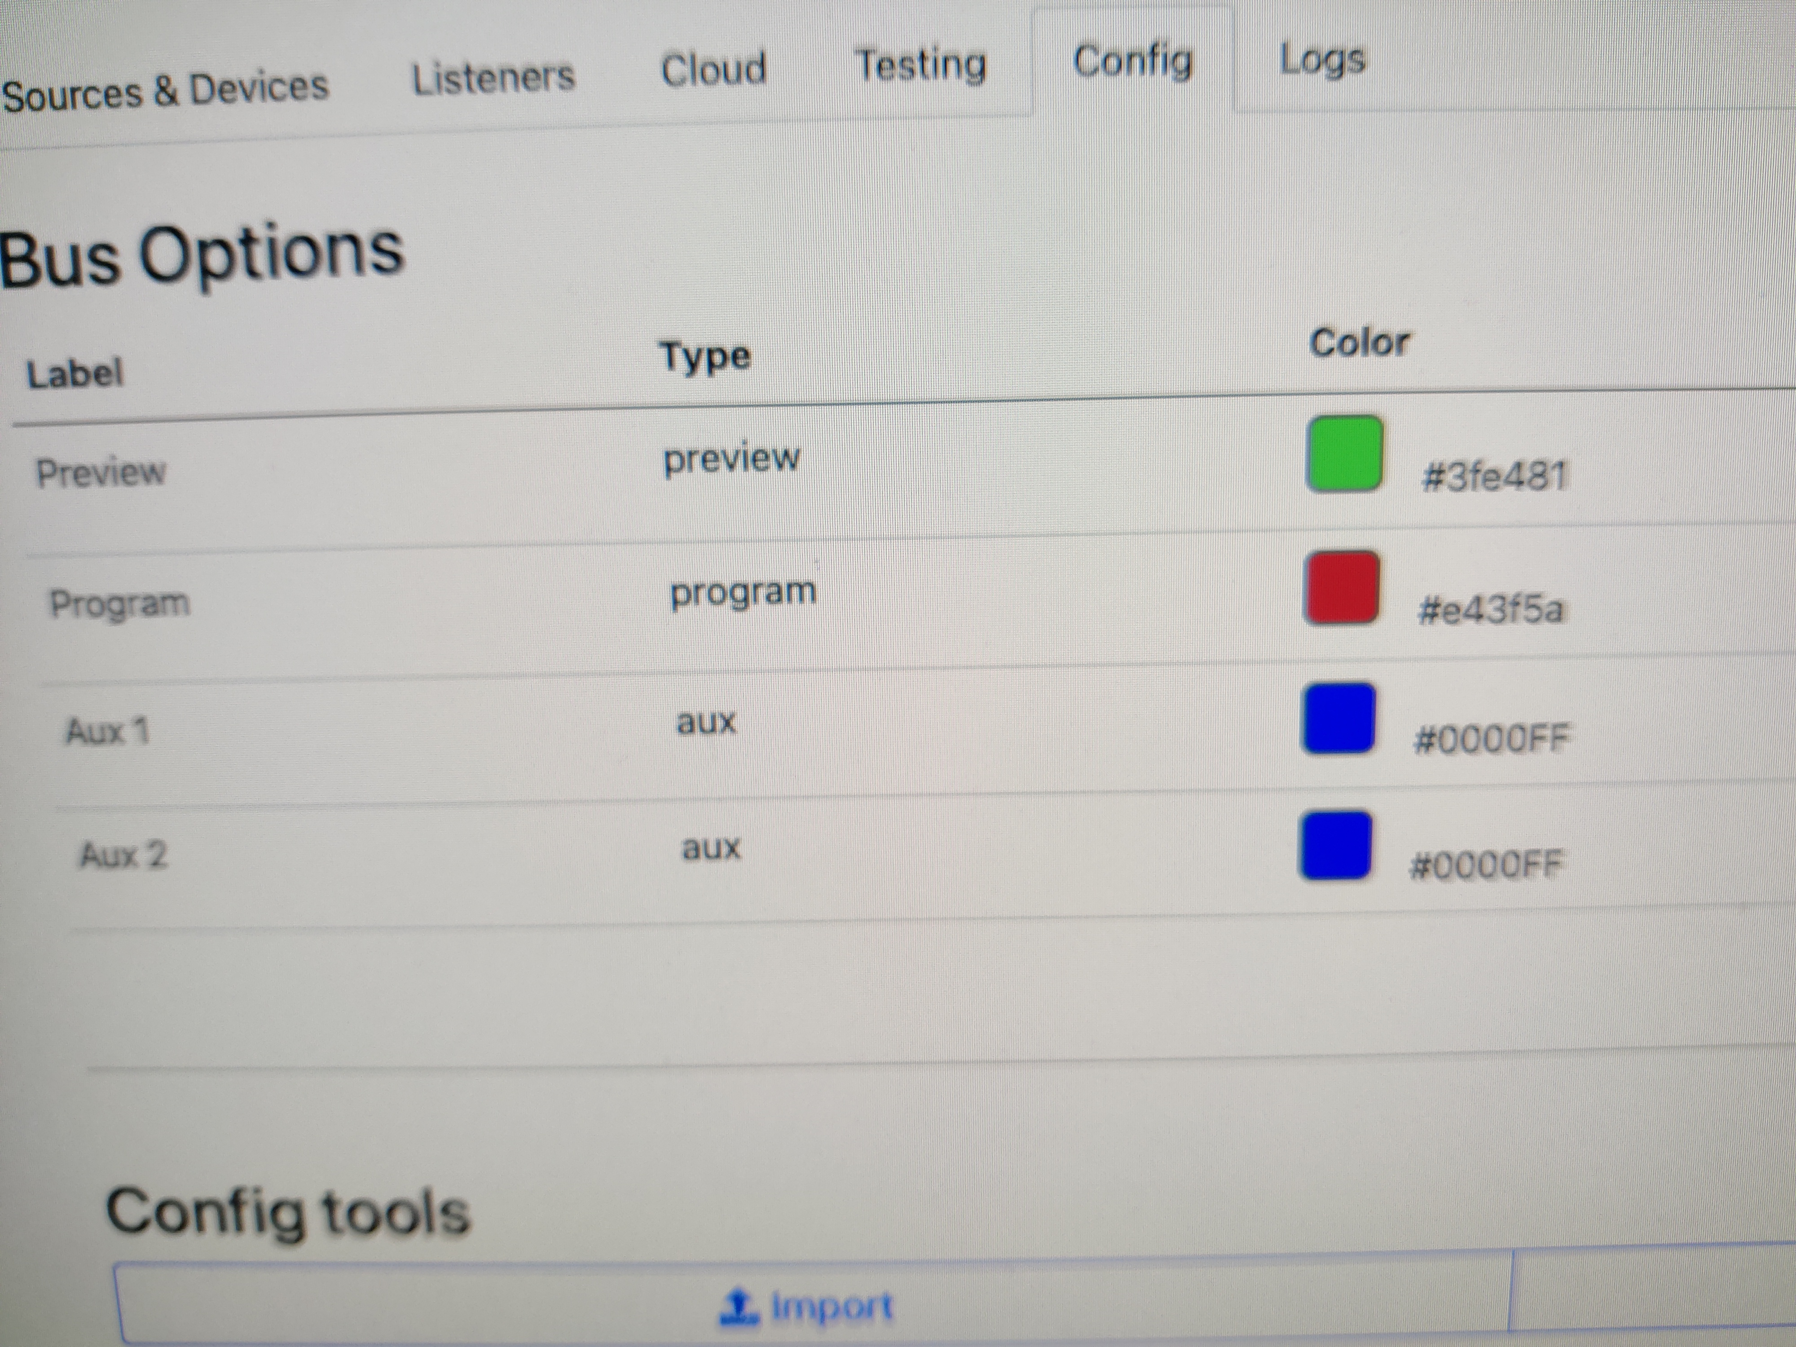Open the Sources & Devices tab
This screenshot has height=1347, width=1796.
coord(165,91)
